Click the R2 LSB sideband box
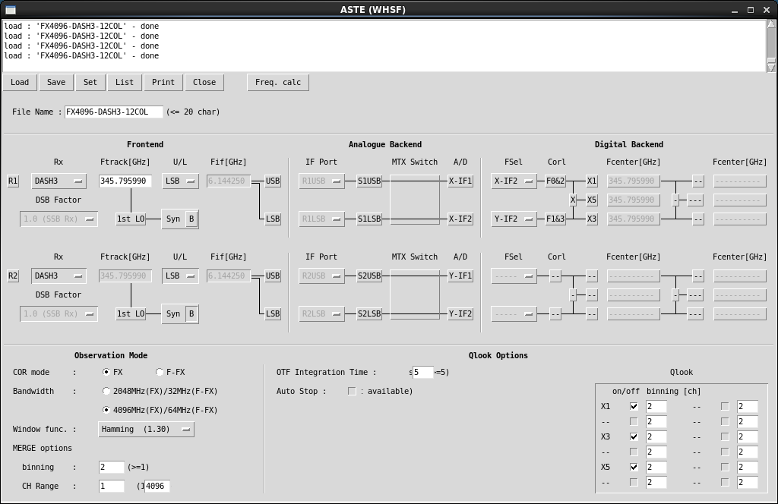Screen dimensions: 778x504 273,313
